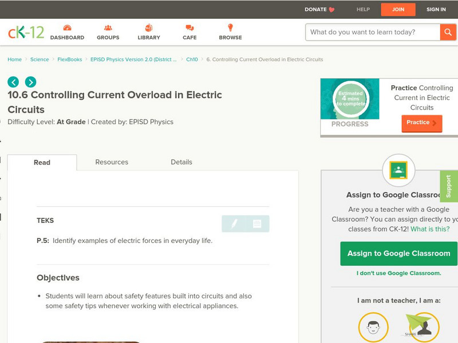The height and width of the screenshot is (343, 458).
Task: Open the notes annotation tool
Action: pyautogui.click(x=257, y=224)
